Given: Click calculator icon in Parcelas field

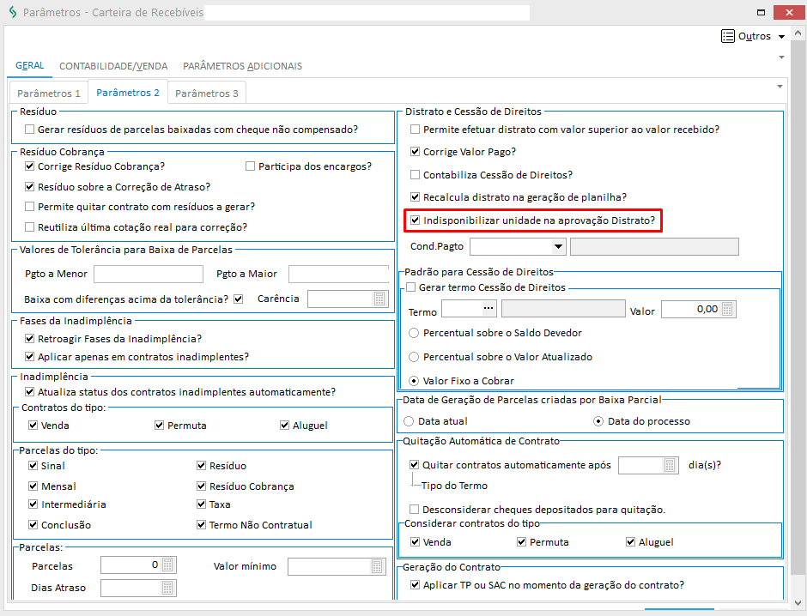Looking at the screenshot, I should tap(167, 565).
